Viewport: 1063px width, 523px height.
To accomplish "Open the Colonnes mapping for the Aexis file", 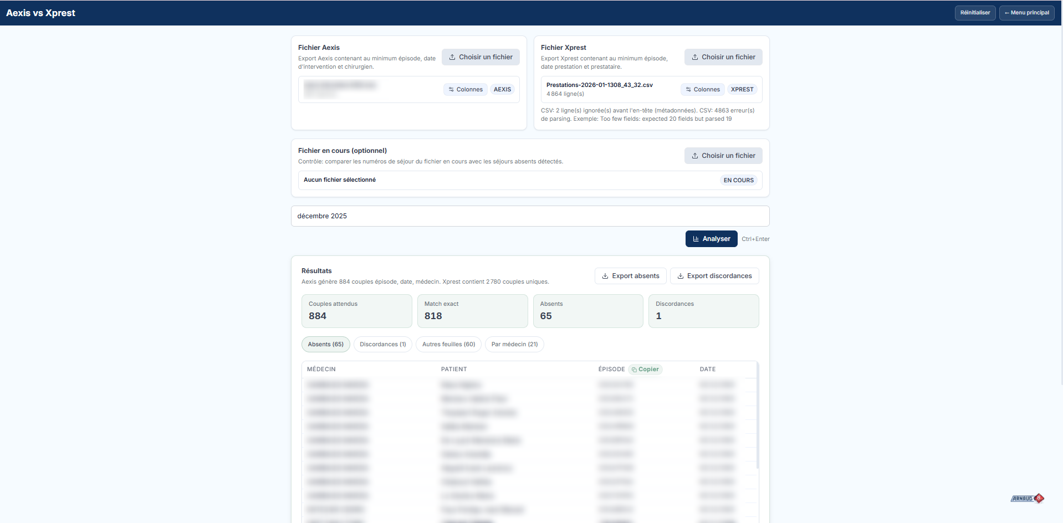I will coord(465,89).
